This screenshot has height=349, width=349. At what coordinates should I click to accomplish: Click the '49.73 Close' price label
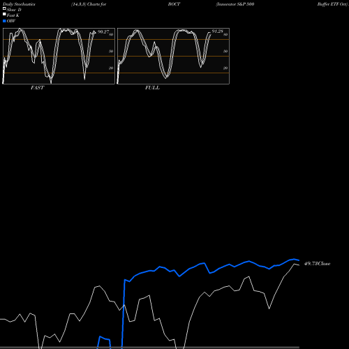coord(318,264)
